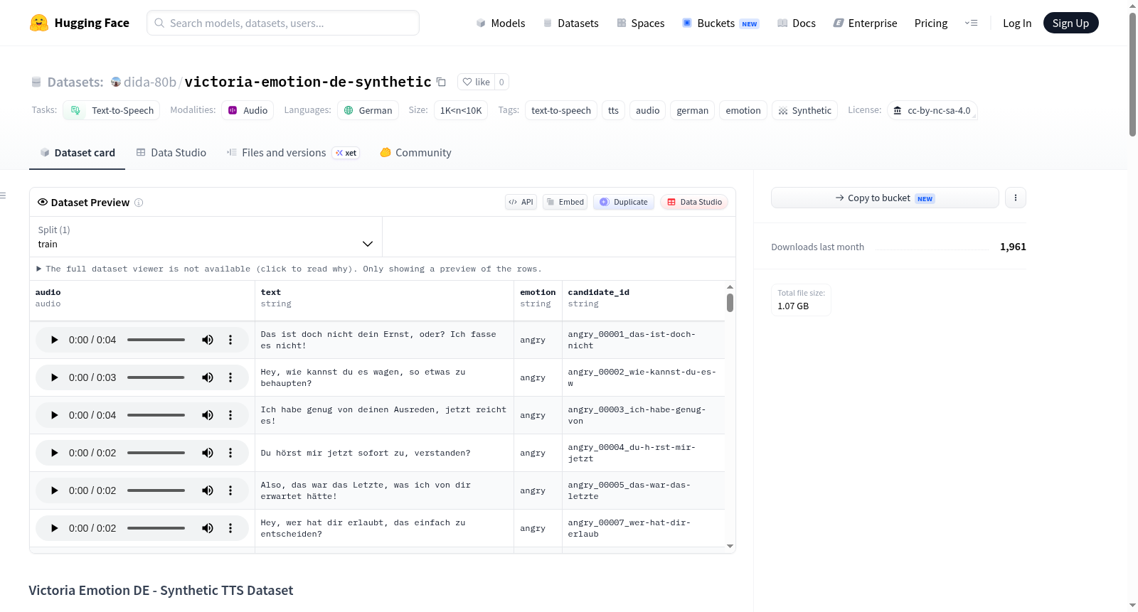Viewport: 1138px width, 612px height.
Task: Open the Community tab
Action: (416, 153)
